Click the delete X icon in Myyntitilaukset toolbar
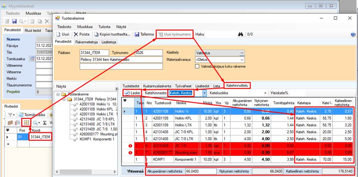The height and width of the screenshot is (177, 358). click(x=47, y=21)
